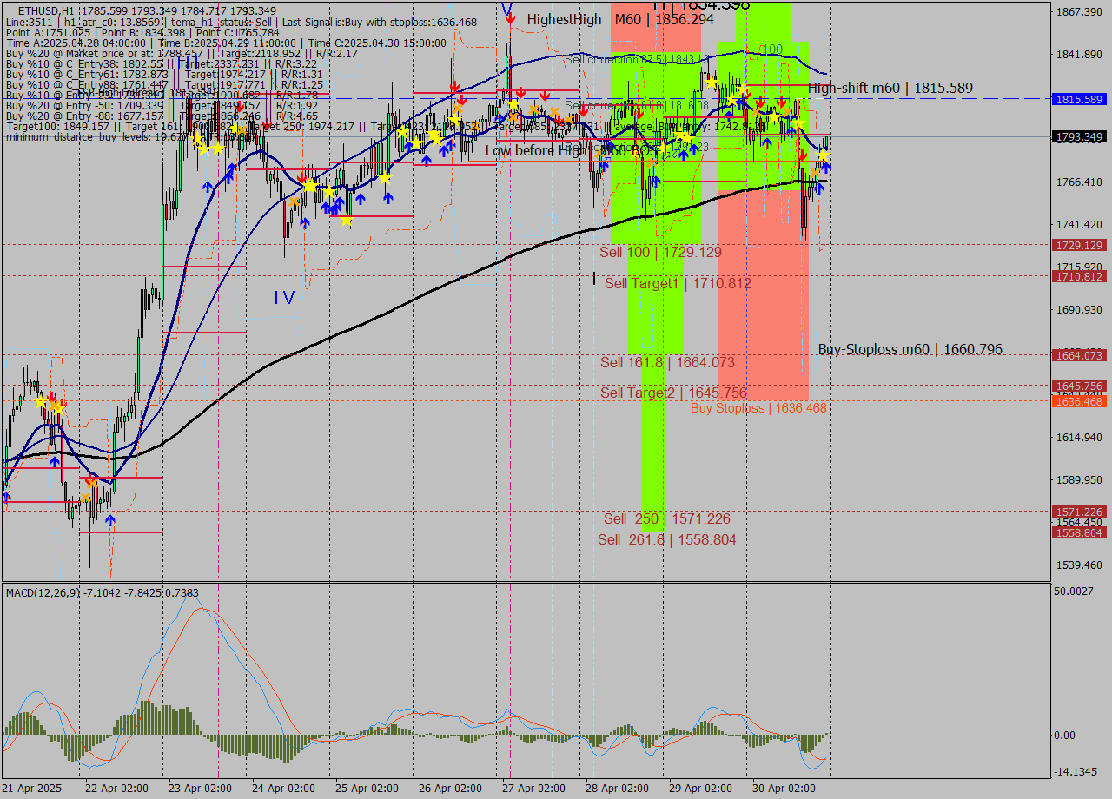Click the blue 1815.589 price tag on axis
Screen dimensions: 1112x799
1078,100
